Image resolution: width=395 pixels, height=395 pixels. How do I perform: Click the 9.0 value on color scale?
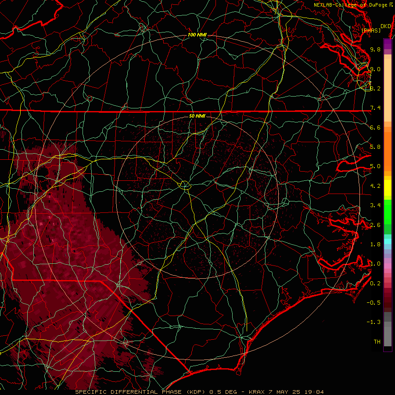[375, 69]
